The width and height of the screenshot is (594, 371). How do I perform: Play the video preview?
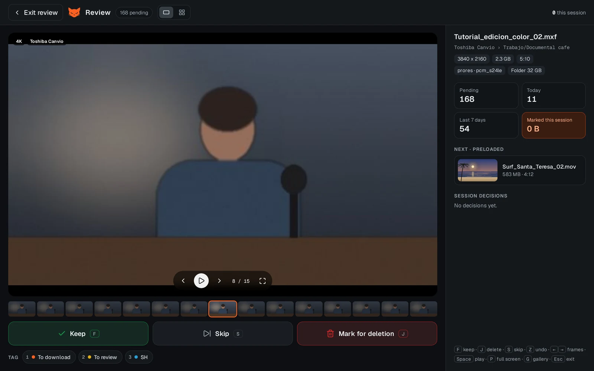201,281
